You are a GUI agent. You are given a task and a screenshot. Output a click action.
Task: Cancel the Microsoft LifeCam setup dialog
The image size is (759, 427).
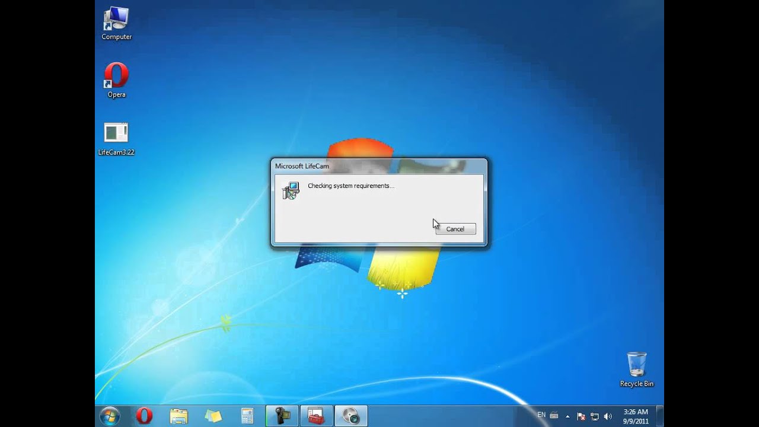455,229
